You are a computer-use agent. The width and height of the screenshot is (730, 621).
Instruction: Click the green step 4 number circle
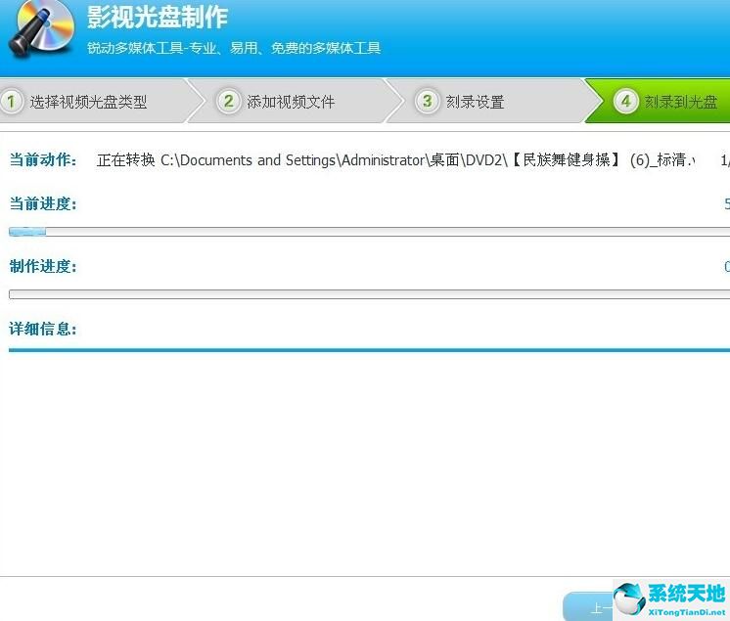(x=626, y=102)
